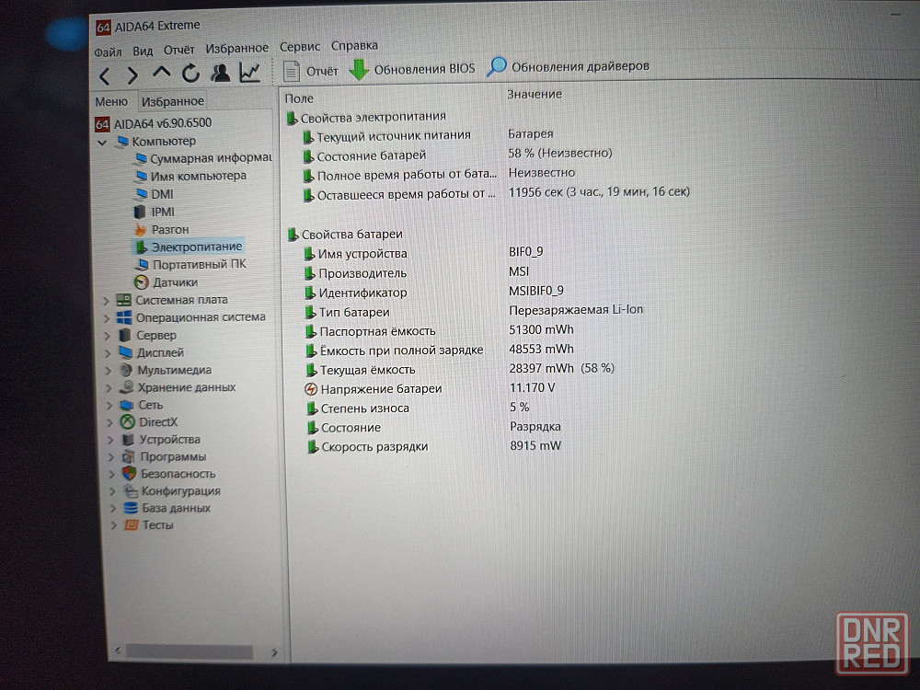Select Ёмкость при полной зарядке row
The image size is (920, 690).
(x=440, y=350)
